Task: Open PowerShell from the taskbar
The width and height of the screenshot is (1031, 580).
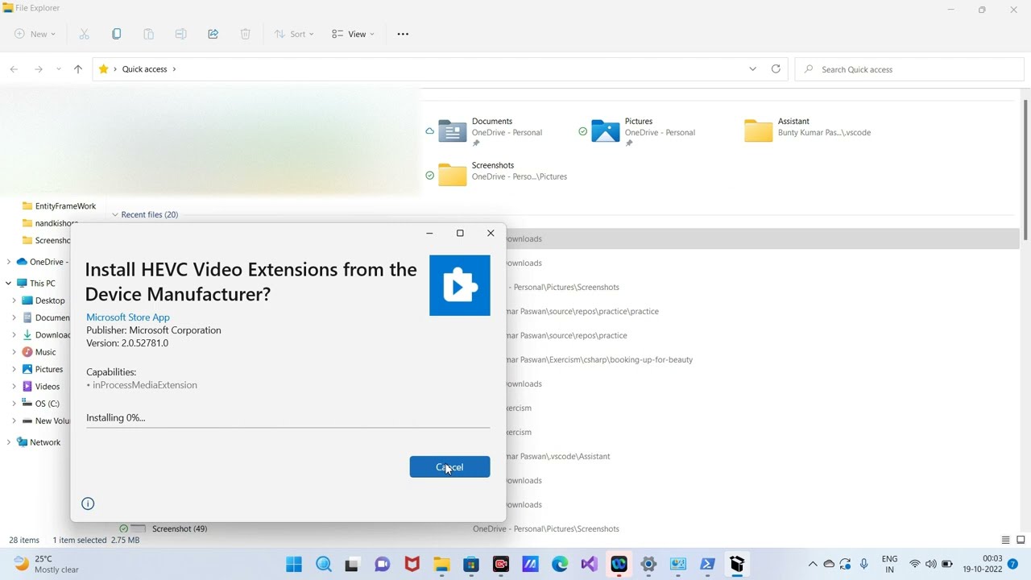Action: point(707,565)
